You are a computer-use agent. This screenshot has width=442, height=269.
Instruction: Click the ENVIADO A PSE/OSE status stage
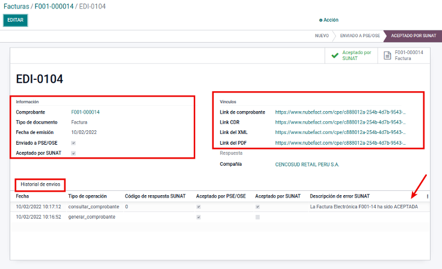pyautogui.click(x=360, y=36)
